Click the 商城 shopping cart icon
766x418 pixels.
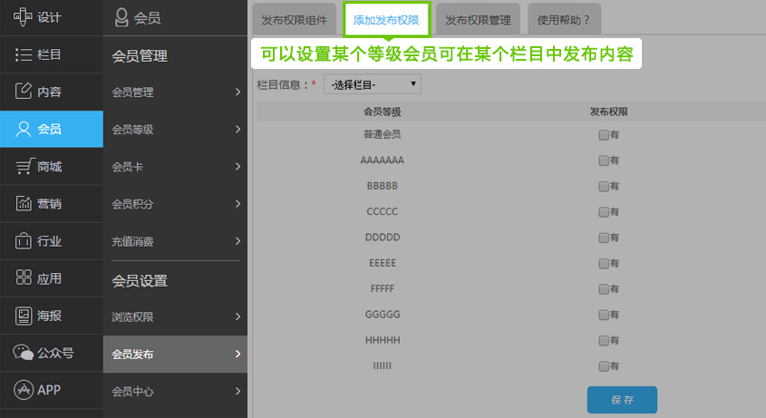pyautogui.click(x=24, y=167)
